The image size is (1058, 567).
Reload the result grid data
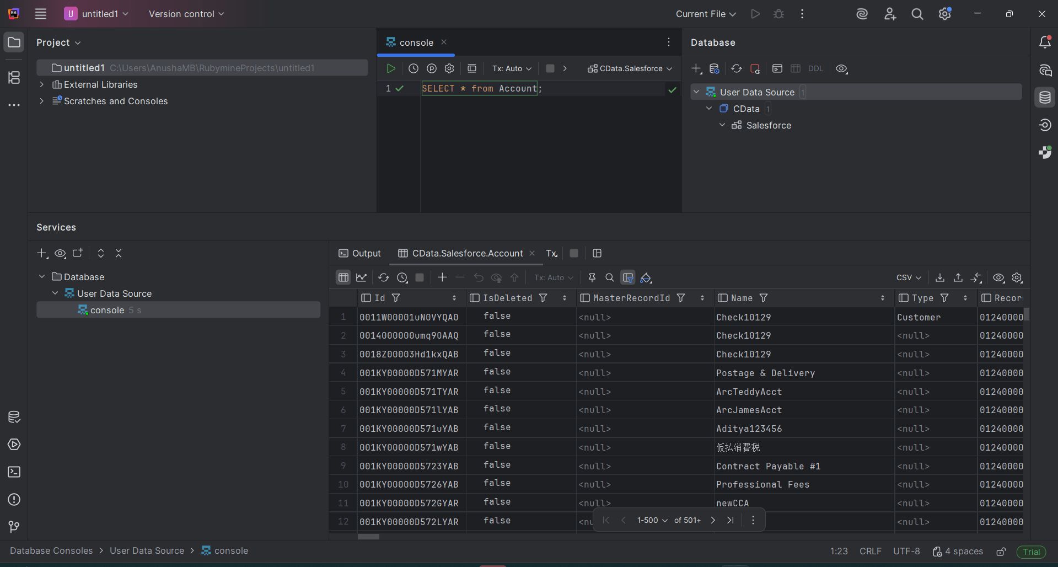384,277
